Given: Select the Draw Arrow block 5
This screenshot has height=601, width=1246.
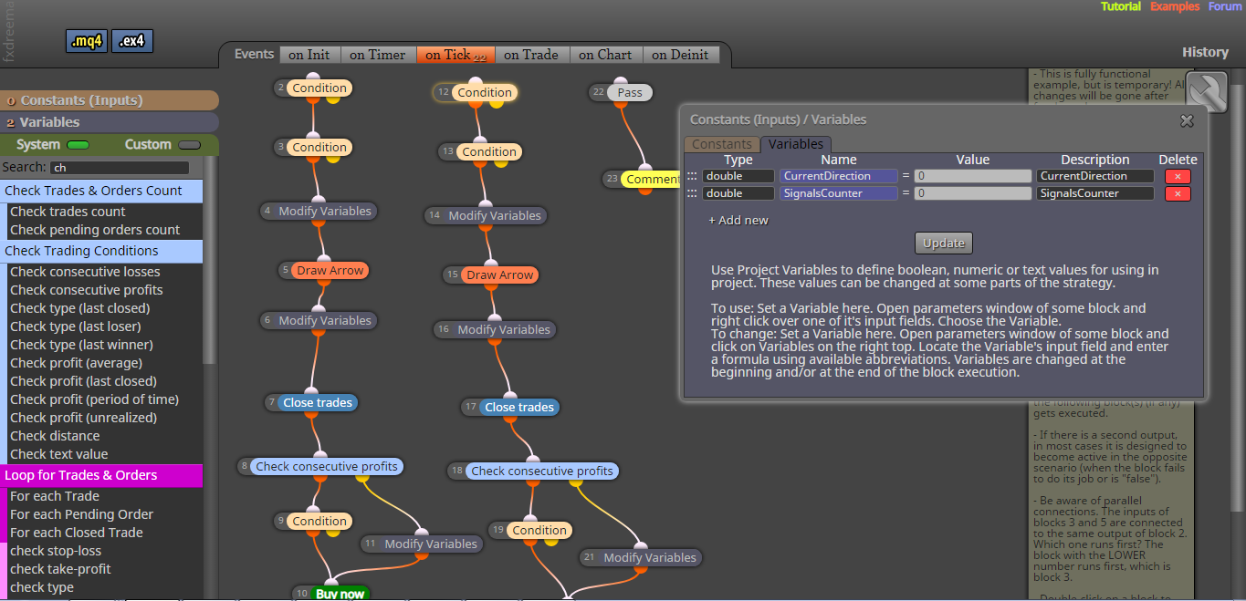Looking at the screenshot, I should tap(330, 271).
